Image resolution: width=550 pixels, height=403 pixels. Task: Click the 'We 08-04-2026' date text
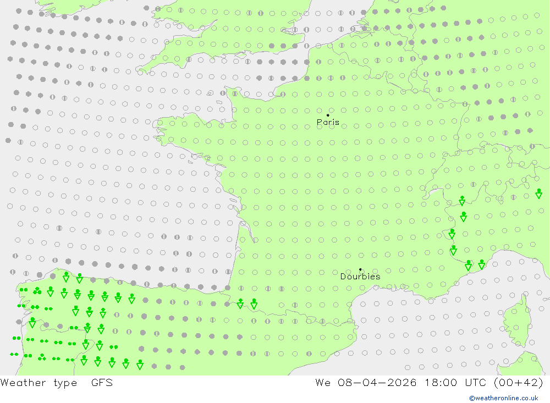point(366,382)
